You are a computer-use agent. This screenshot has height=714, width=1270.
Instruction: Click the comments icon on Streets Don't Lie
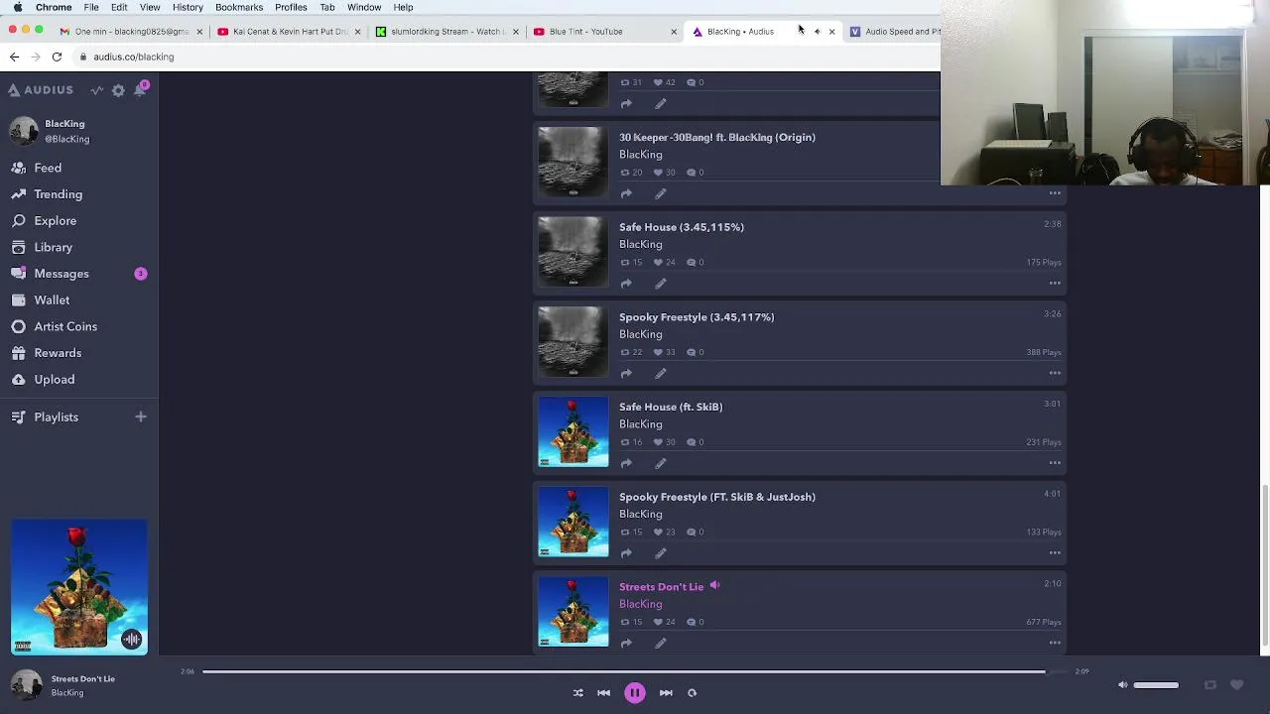point(692,622)
